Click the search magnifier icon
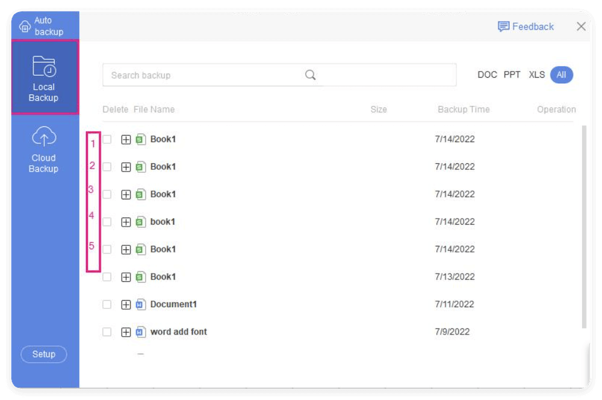 point(310,75)
